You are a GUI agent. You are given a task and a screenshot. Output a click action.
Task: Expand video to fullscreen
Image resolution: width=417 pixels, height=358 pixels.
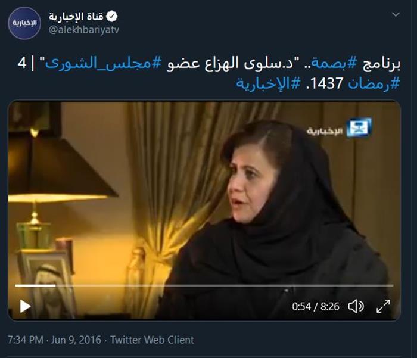(383, 306)
